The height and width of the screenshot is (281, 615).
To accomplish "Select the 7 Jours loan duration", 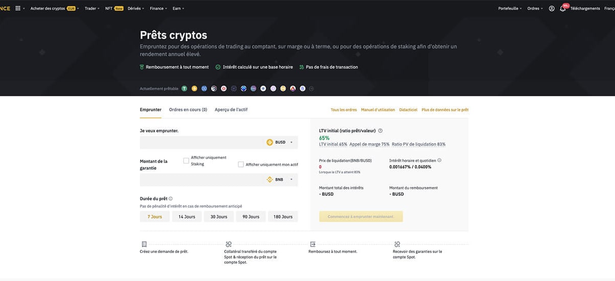I will [155, 217].
